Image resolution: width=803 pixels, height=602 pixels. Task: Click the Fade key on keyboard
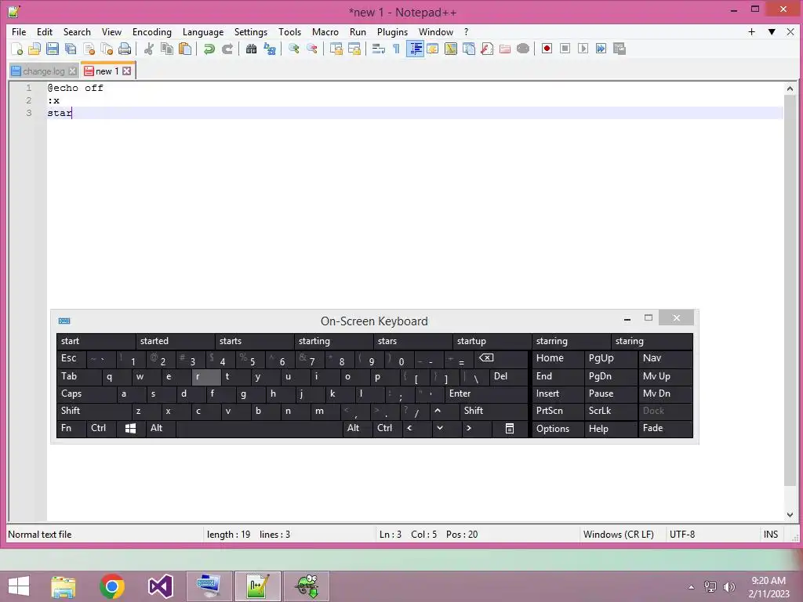666,428
